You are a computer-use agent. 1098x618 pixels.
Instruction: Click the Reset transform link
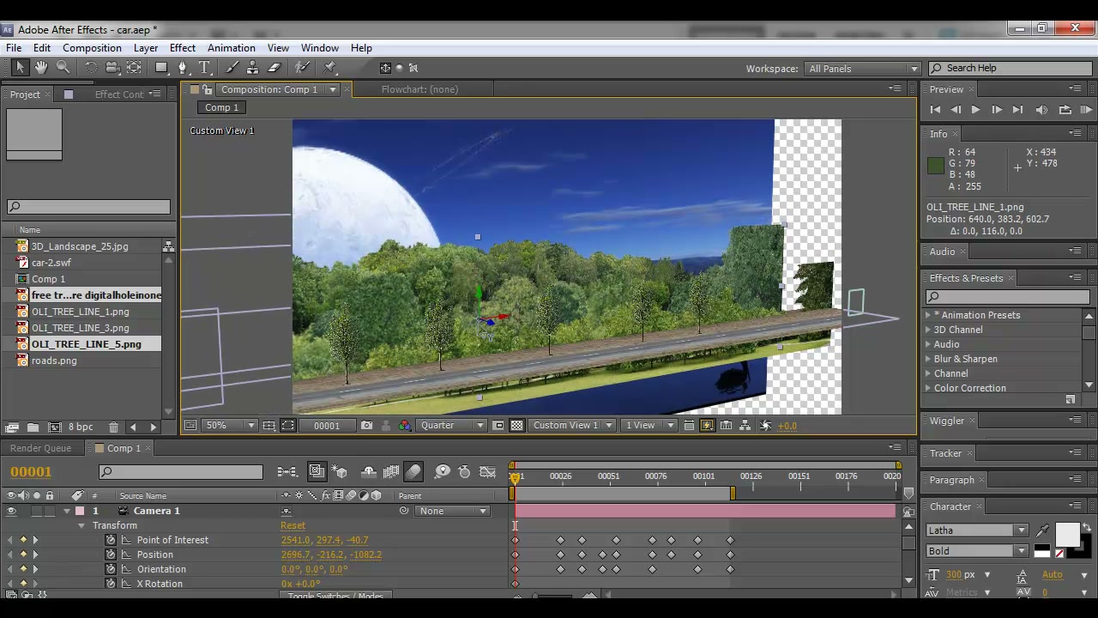coord(293,525)
